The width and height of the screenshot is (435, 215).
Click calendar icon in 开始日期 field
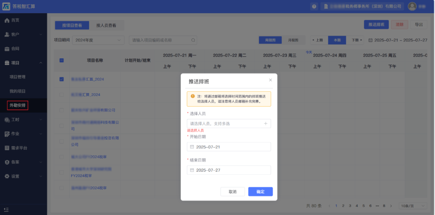pyautogui.click(x=192, y=147)
